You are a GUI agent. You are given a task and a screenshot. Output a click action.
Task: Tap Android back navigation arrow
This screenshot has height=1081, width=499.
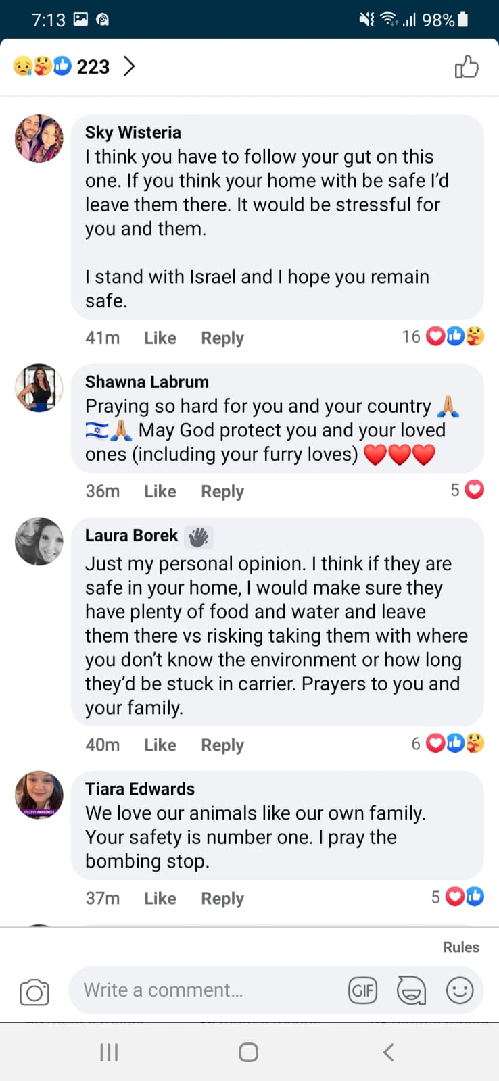pos(388,1052)
